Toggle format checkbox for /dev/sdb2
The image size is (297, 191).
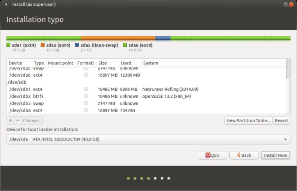(x=86, y=96)
